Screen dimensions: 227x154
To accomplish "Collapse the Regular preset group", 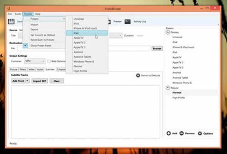I will point(168,88).
